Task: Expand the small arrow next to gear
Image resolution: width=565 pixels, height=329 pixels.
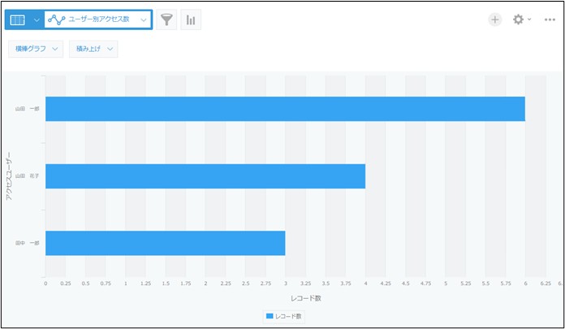Action: click(530, 19)
